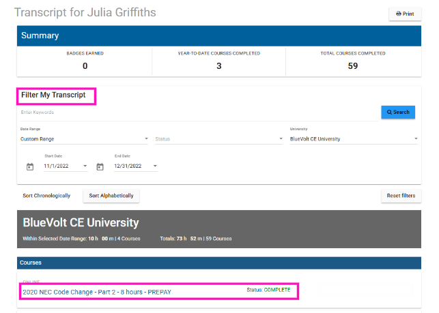Click Total Courses Completed value 59

[x=353, y=66]
